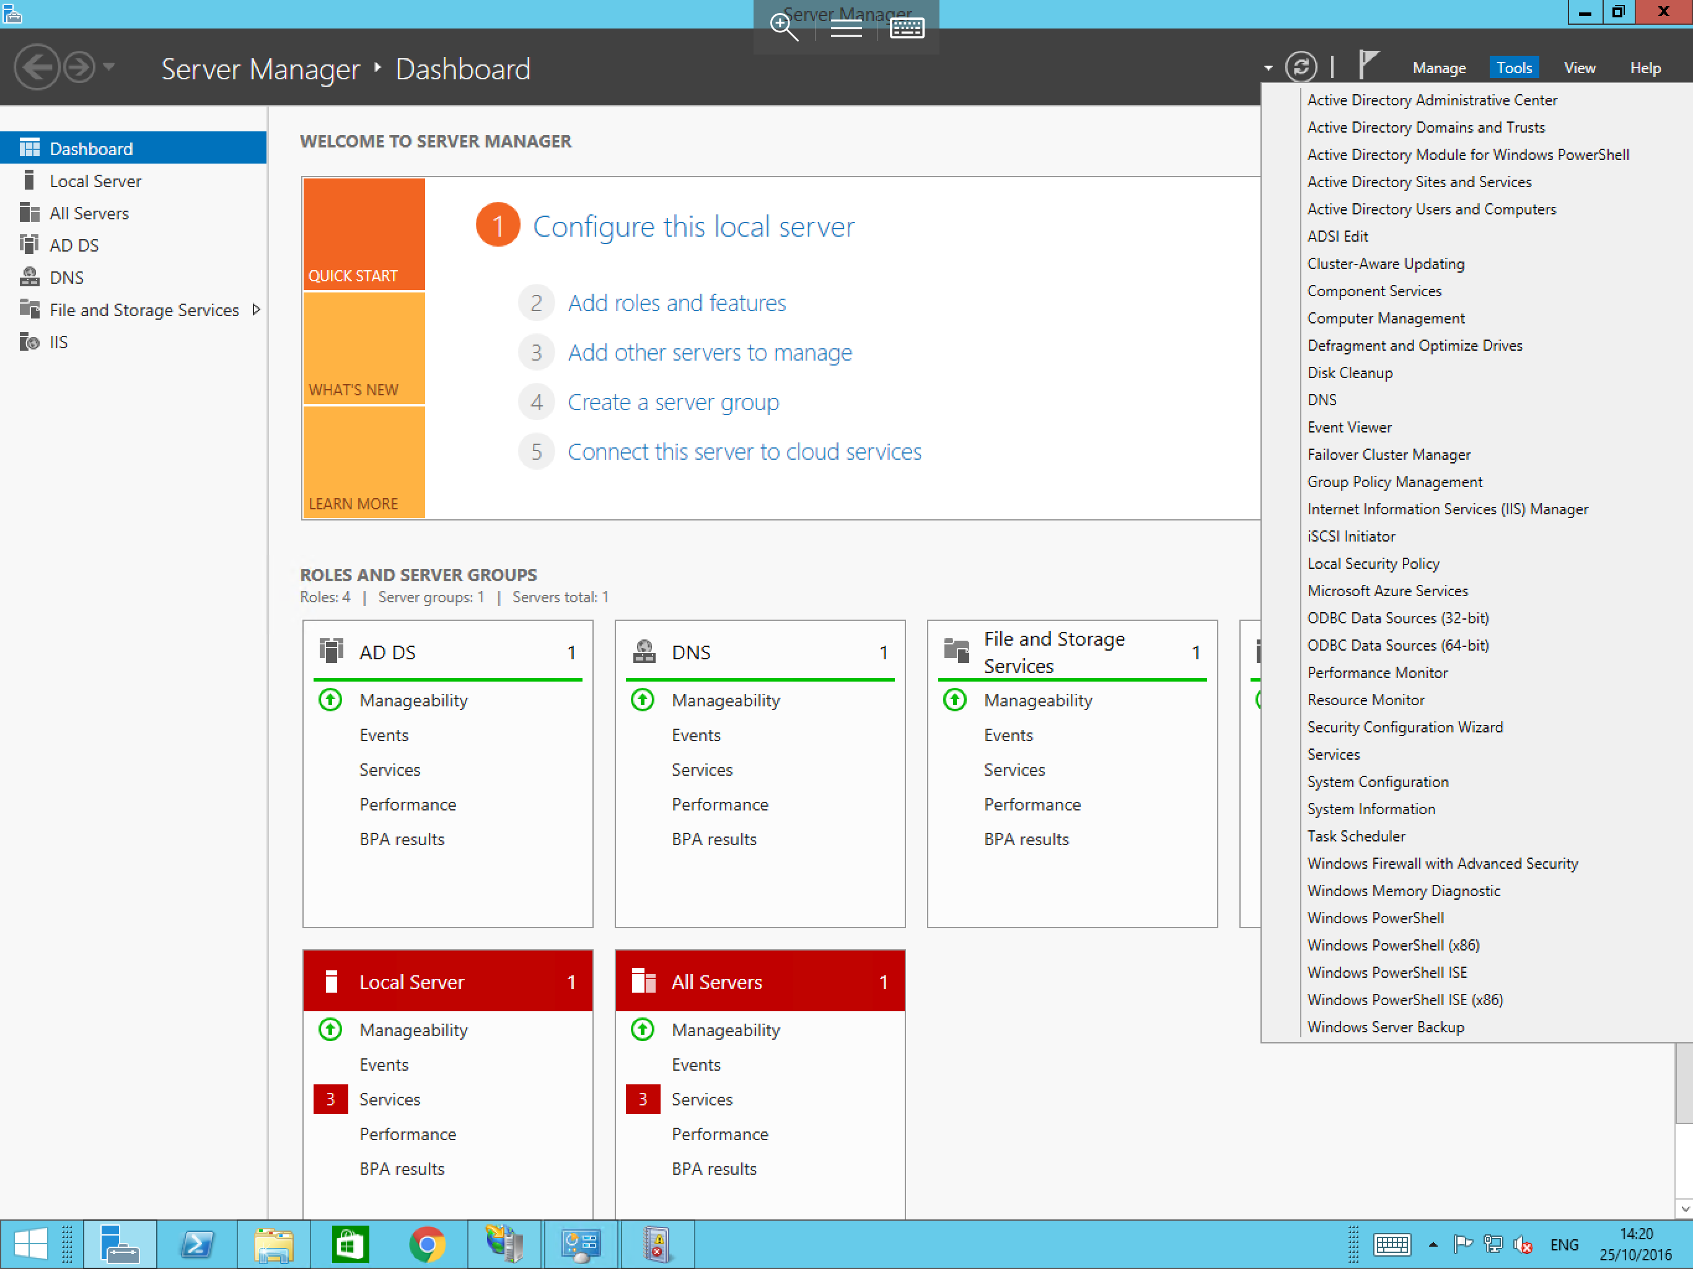Close the Tools menu

point(1514,68)
